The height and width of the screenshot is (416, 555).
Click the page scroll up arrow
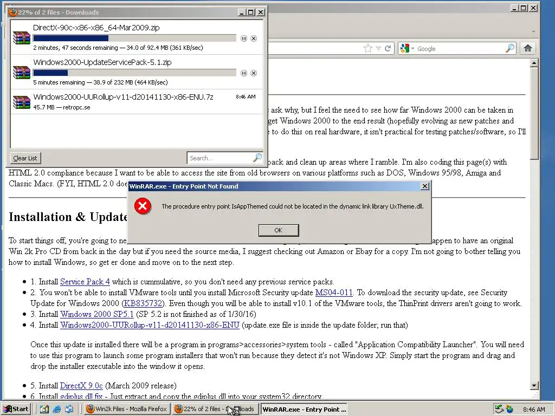point(534,63)
